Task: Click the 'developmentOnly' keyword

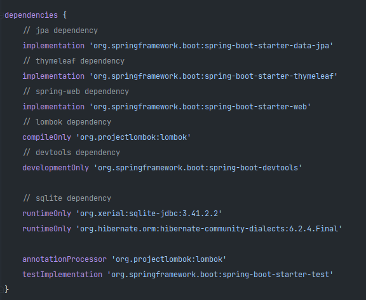Action: (55, 168)
